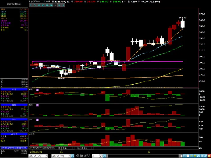The image size is (211, 158).
Task: Click the MA10 4812 volume row
Action: pyautogui.click(x=14, y=141)
